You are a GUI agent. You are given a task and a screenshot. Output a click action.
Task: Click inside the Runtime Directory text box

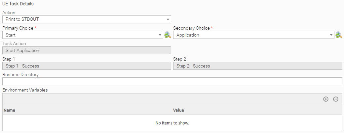[172, 81]
